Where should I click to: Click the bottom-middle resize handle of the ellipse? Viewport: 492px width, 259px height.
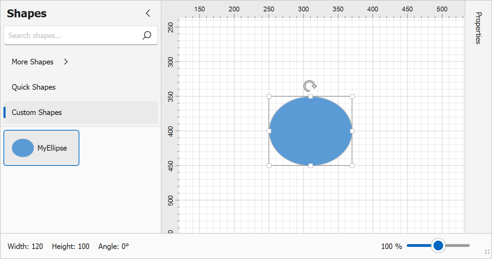click(310, 166)
